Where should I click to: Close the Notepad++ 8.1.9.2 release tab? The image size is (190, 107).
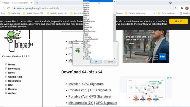31,3
